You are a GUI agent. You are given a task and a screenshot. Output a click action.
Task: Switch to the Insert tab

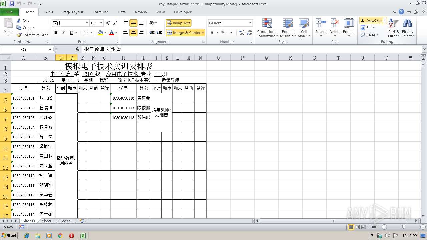(x=48, y=12)
